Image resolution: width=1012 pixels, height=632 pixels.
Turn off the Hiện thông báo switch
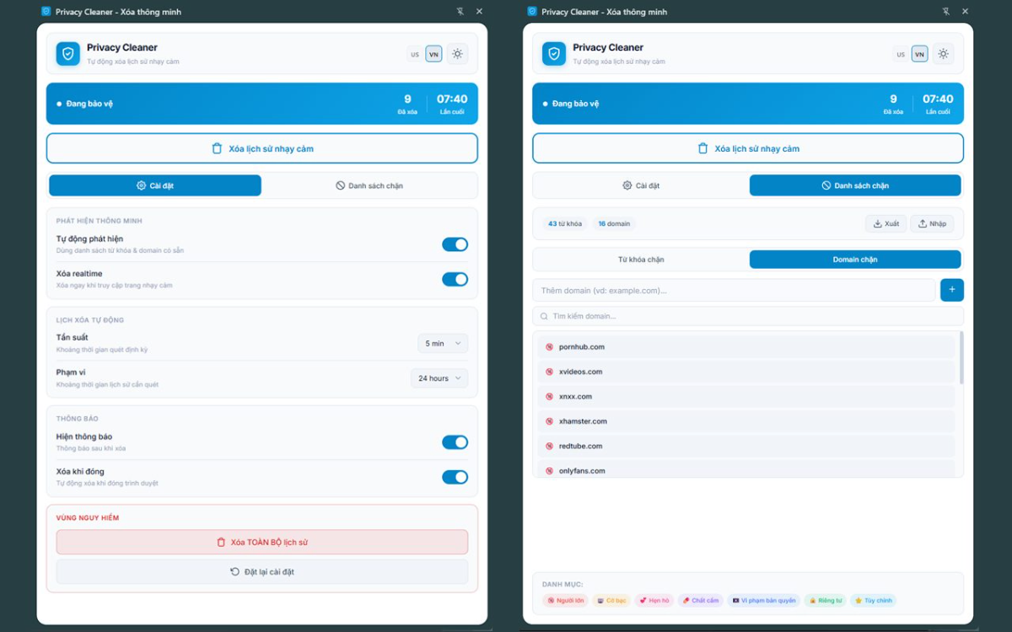(x=455, y=442)
